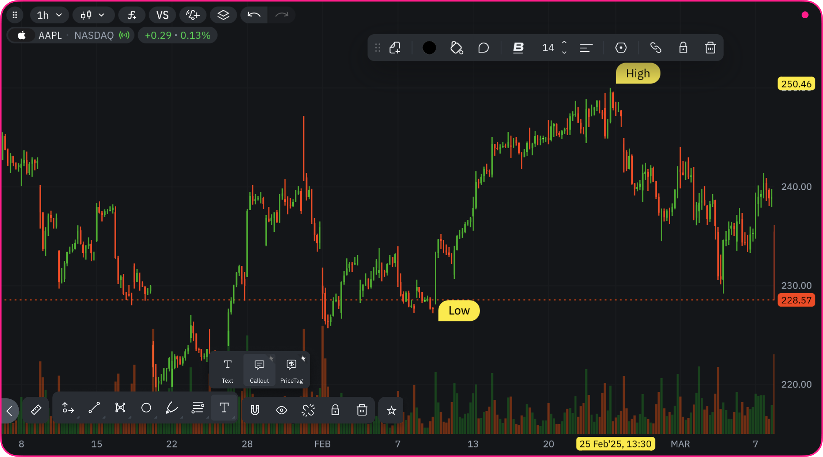This screenshot has width=823, height=457.
Task: Expand the 1h timeframe dropdown
Action: 50,15
